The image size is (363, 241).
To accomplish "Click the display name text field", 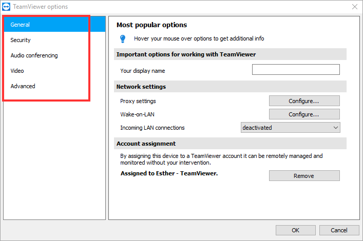I will [x=296, y=70].
